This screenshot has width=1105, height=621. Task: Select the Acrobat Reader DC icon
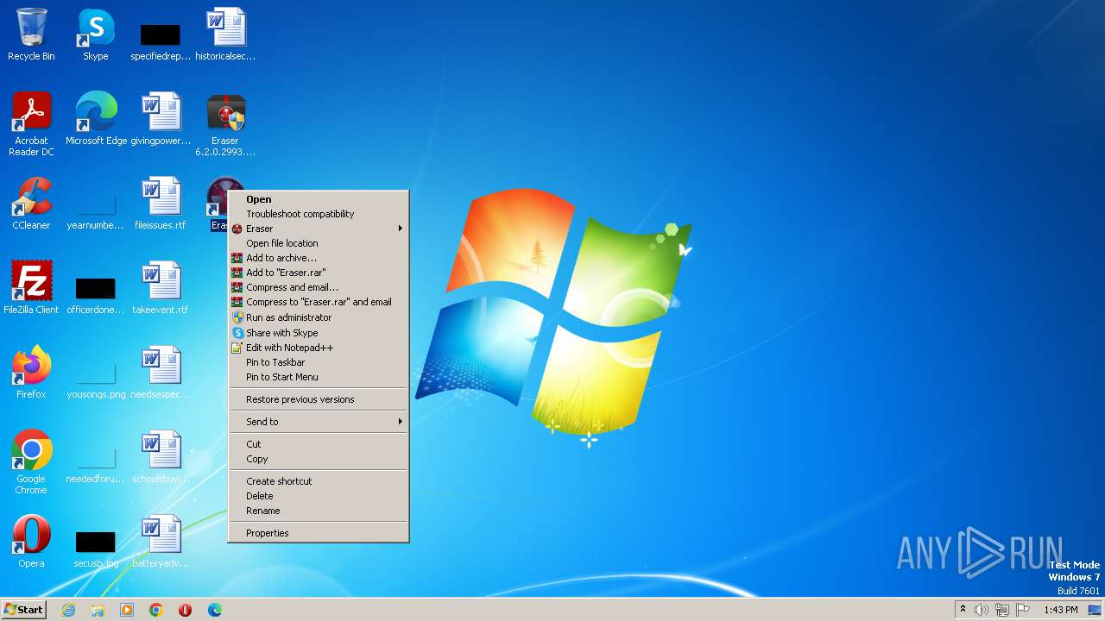[31, 123]
